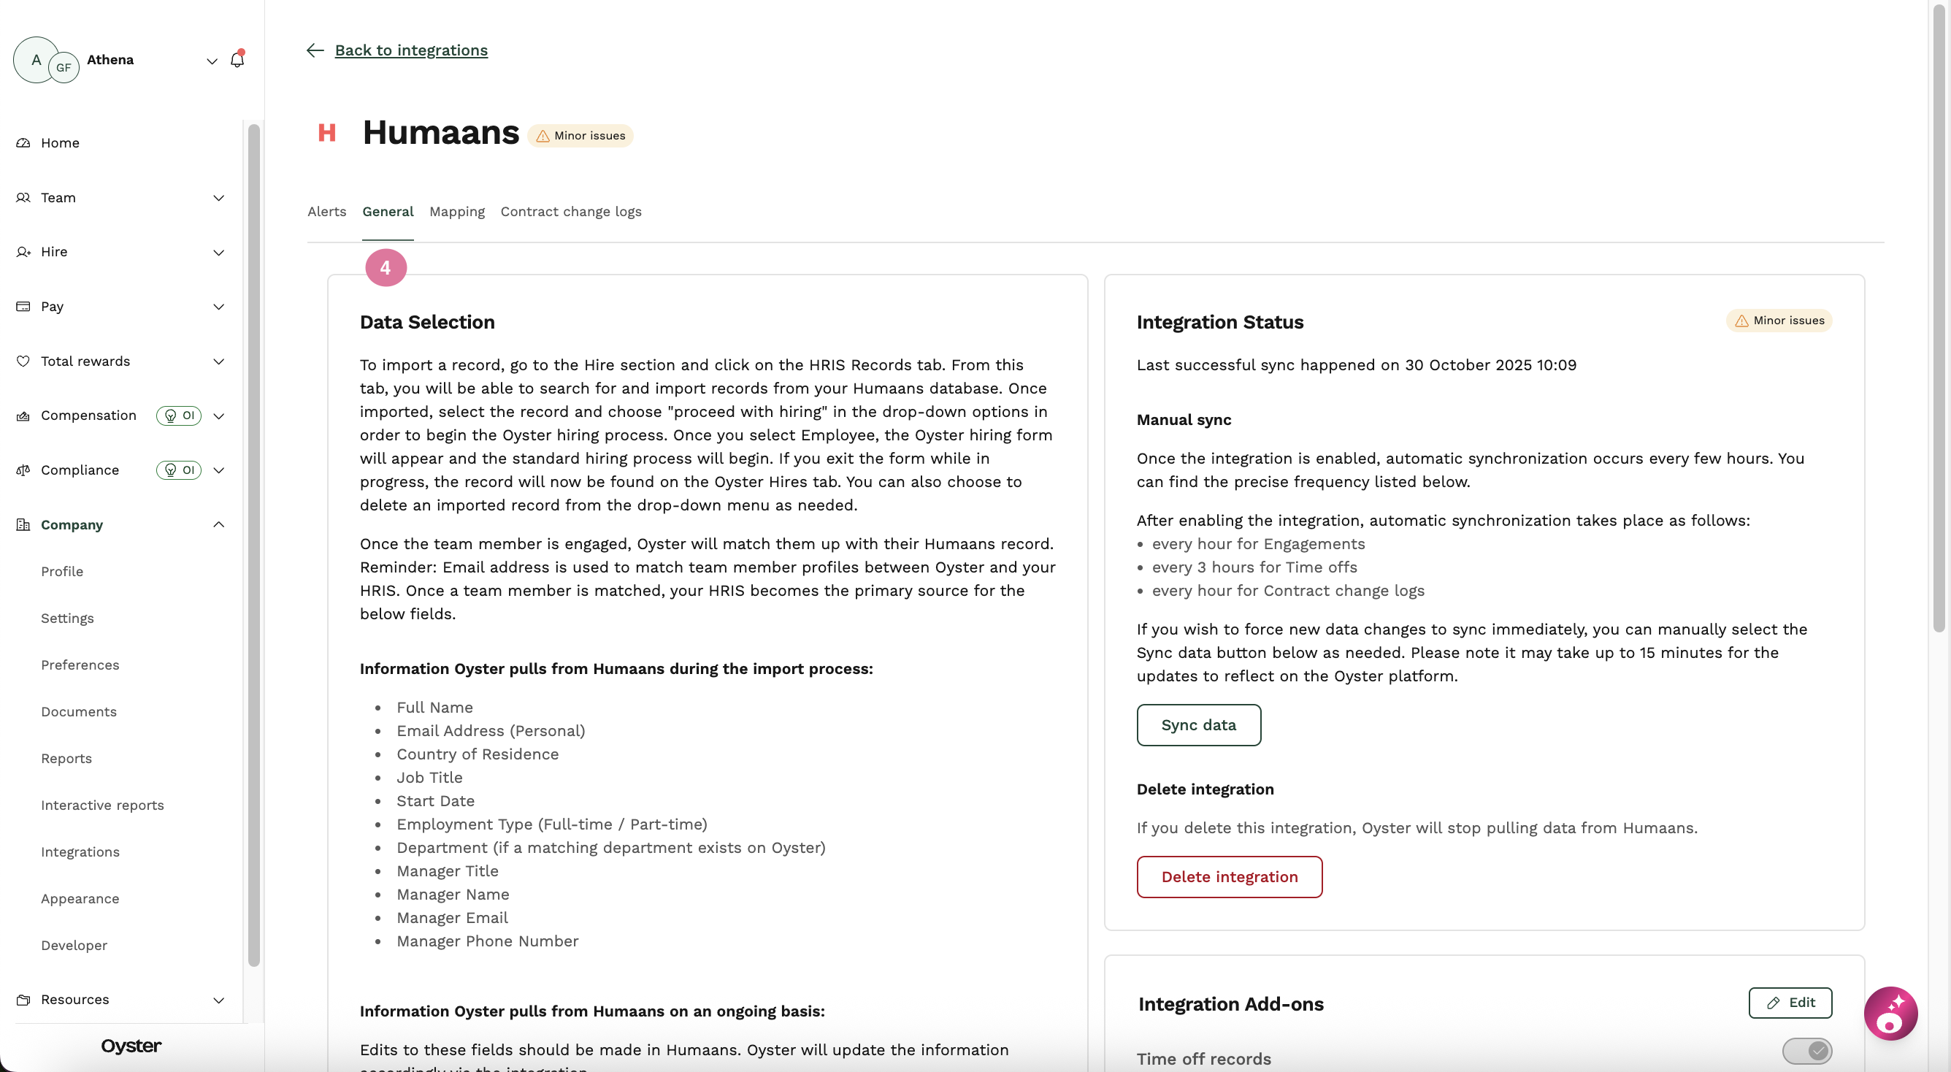Open the notifications bell

coord(237,59)
